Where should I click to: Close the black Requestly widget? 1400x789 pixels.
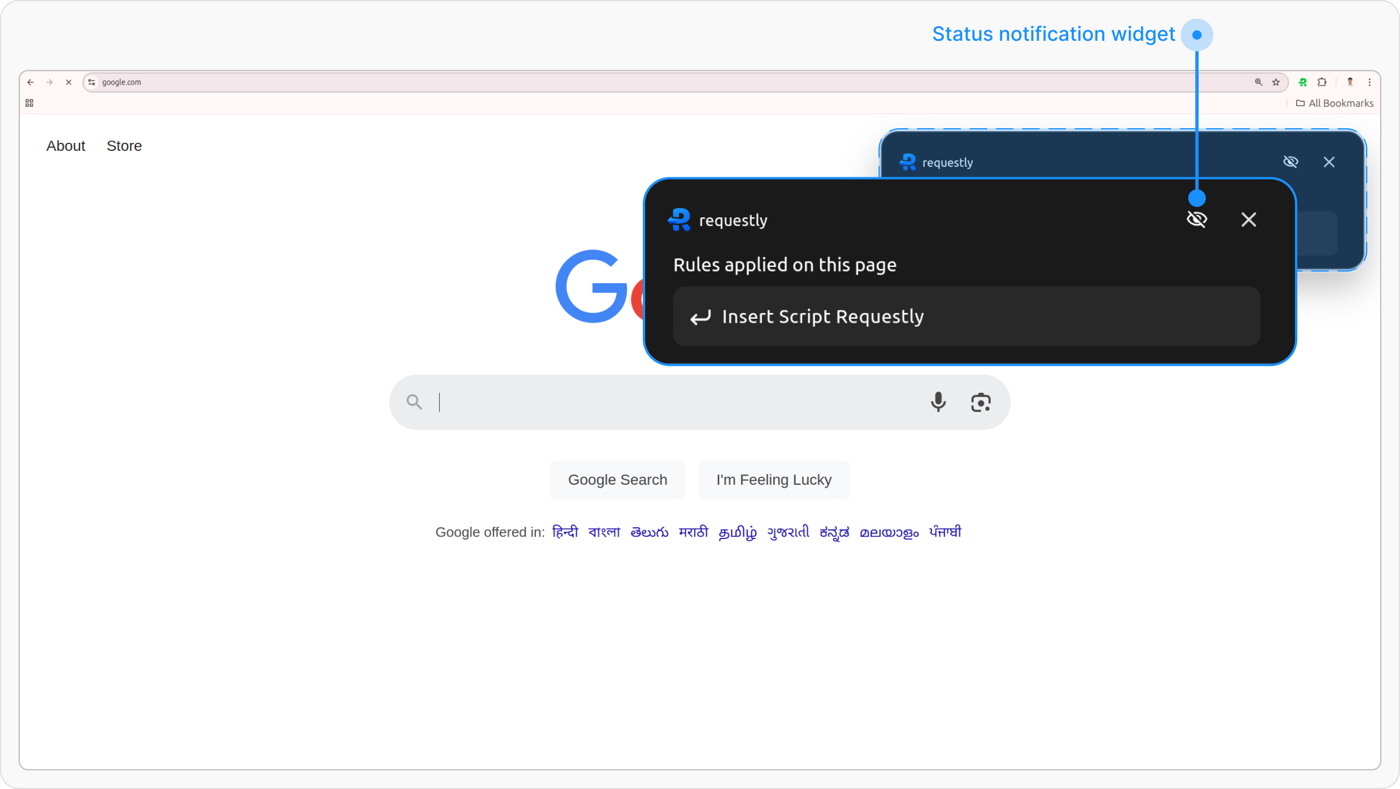pos(1248,220)
